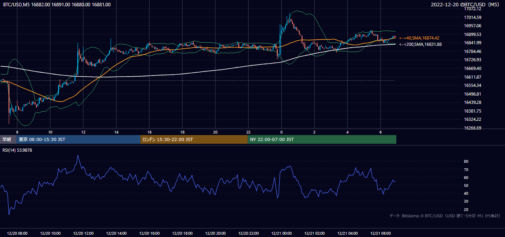Click bottom time label 12/20 14:00
505x237 pixels.
tap(116, 233)
